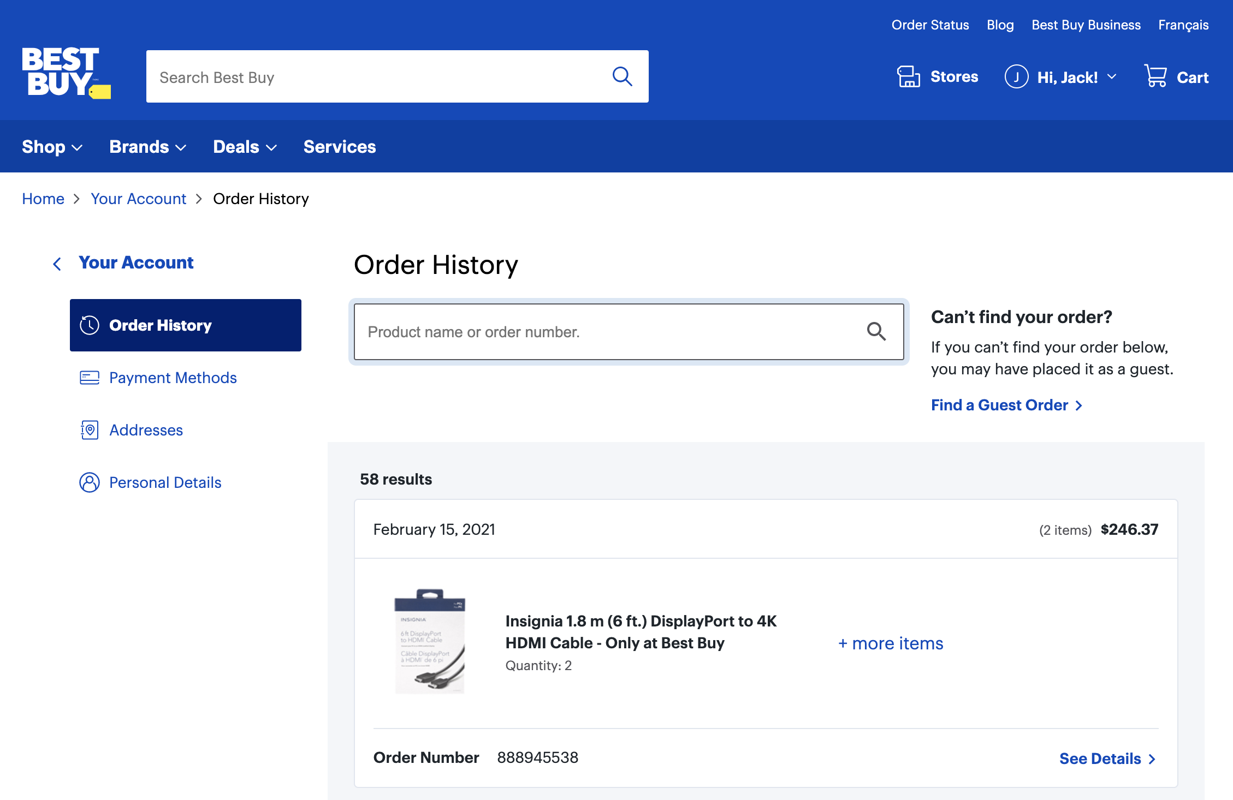Click the back chevron beside Your Account
Screen dimensions: 1233x800
[57, 264]
